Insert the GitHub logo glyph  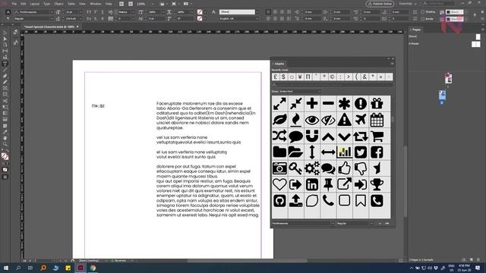(x=279, y=200)
